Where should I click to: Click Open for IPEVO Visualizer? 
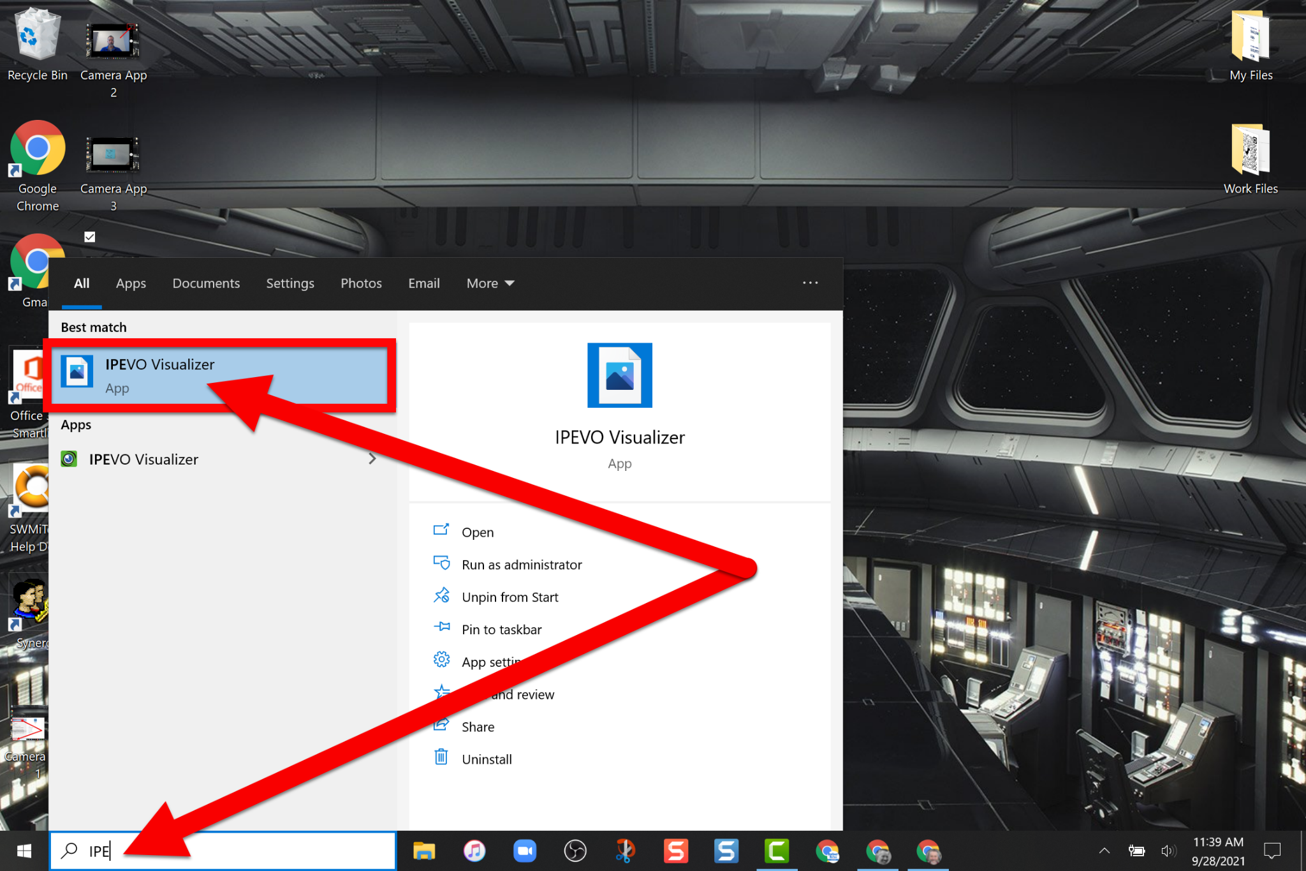(x=478, y=532)
